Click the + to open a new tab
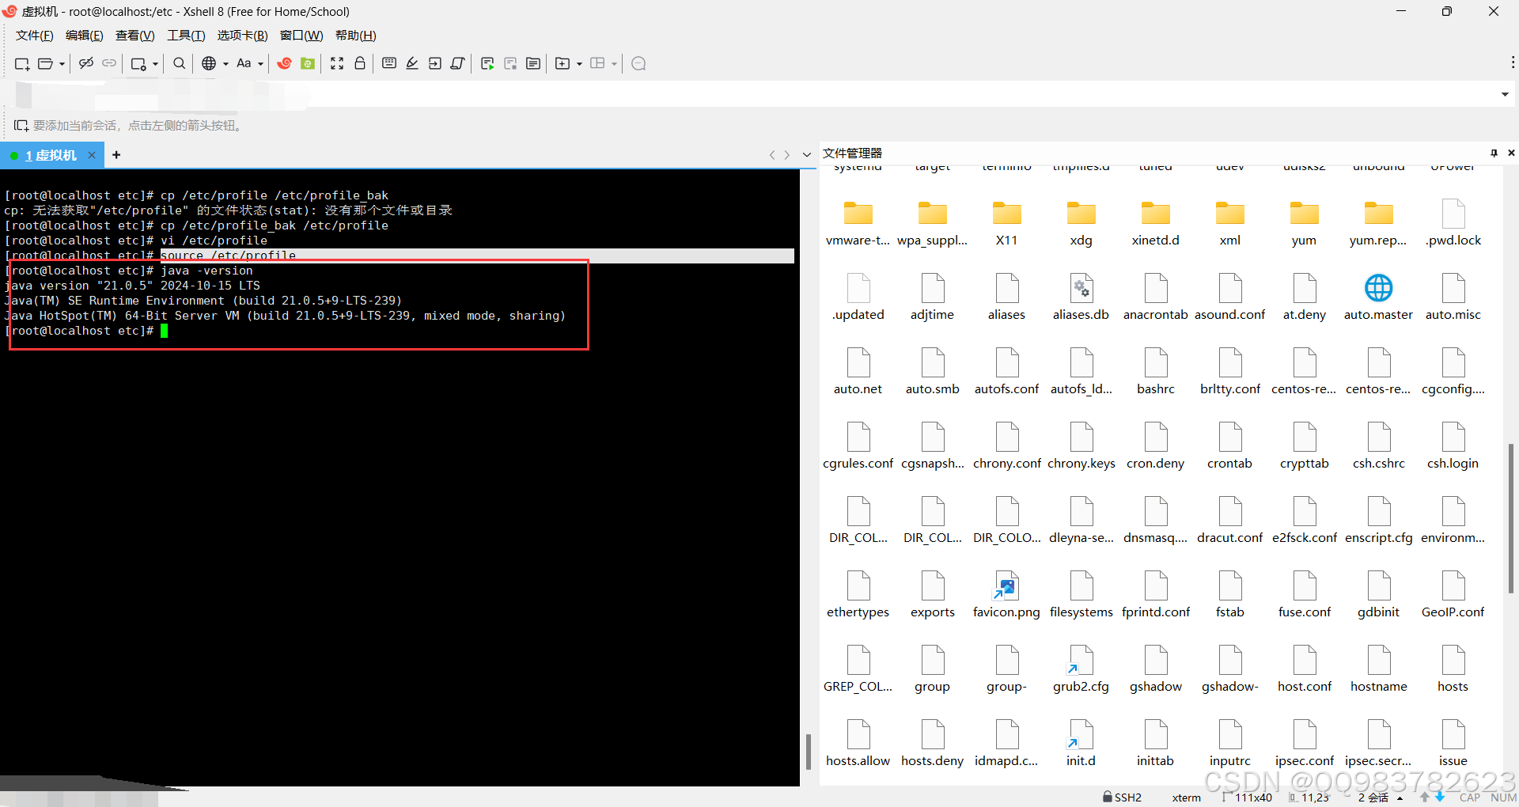Viewport: 1519px width, 807px height. coord(116,154)
